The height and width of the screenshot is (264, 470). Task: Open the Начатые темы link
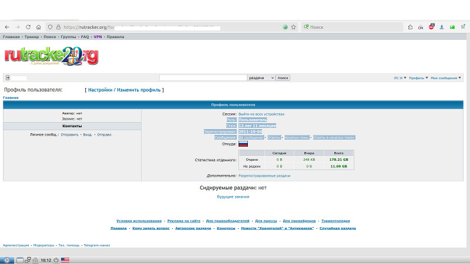click(x=297, y=137)
